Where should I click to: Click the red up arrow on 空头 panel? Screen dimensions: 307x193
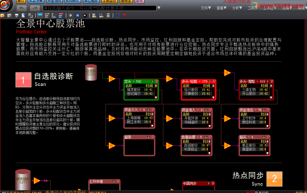point(157,81)
